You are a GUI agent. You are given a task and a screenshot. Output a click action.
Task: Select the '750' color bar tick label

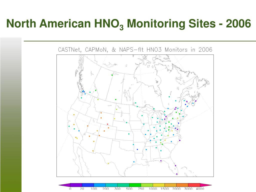click(141, 189)
